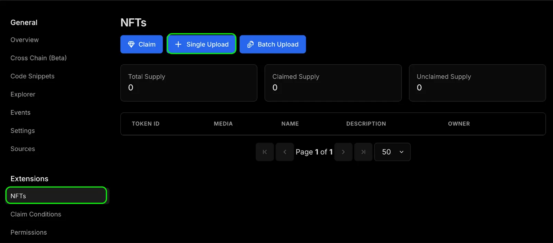The image size is (553, 243).
Task: Navigate to Explorer section
Action: (23, 94)
